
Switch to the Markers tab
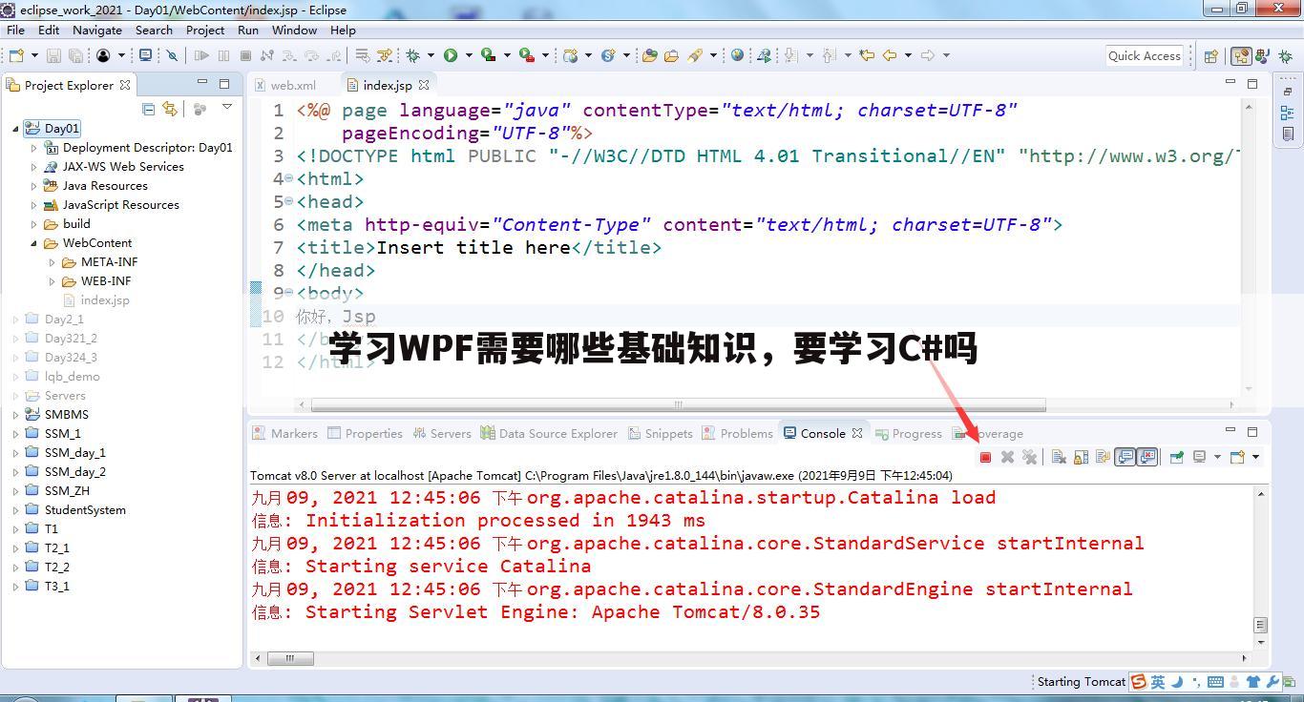click(x=284, y=433)
